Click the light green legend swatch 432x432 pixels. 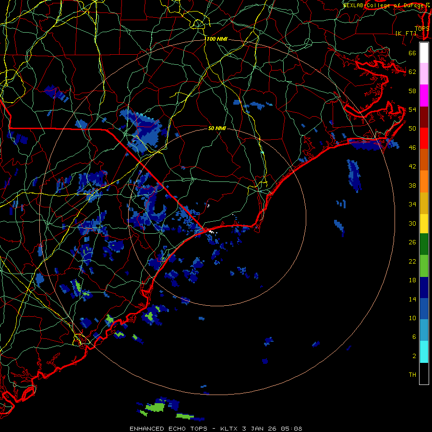point(424,266)
